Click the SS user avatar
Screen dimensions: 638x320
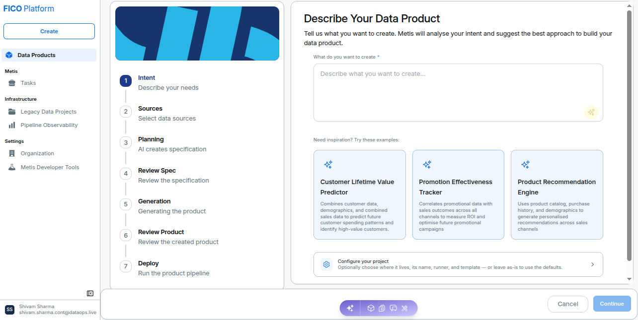(9, 310)
